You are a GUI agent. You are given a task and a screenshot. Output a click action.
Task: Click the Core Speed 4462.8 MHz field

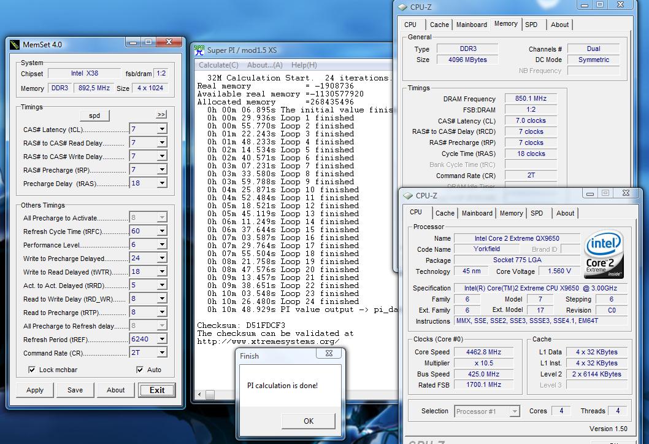pyautogui.click(x=483, y=352)
